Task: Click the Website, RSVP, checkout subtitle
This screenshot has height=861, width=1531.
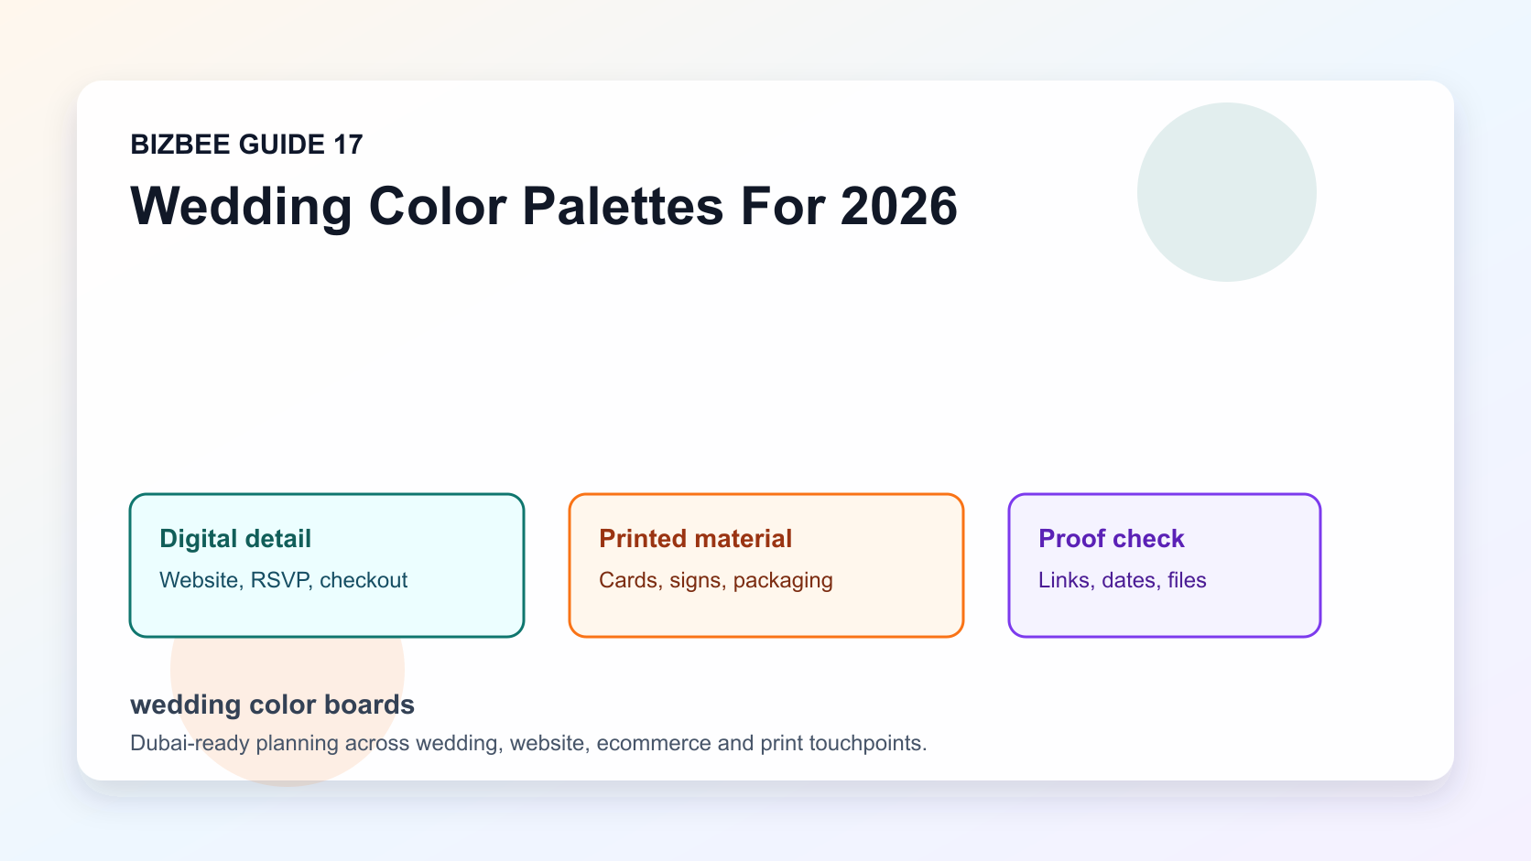Action: tap(284, 580)
